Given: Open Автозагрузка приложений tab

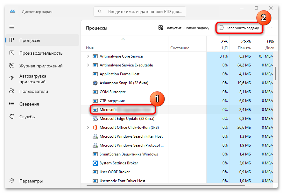Looking at the screenshot, I should 42,79.
